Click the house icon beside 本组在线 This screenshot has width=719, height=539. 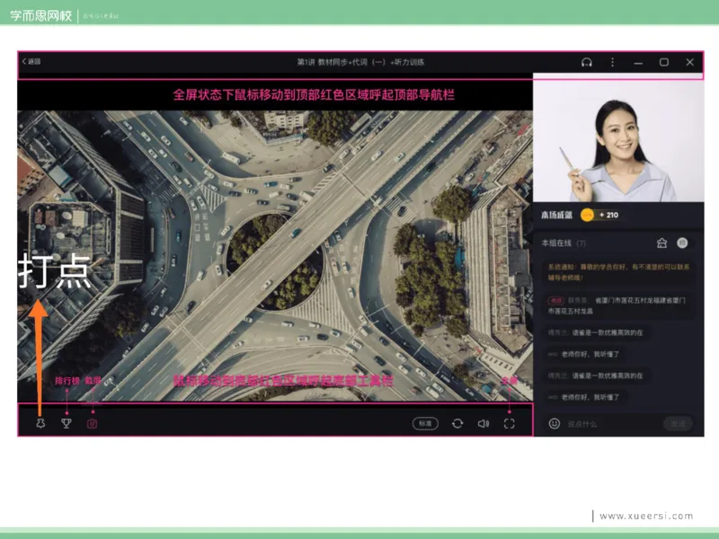click(661, 243)
